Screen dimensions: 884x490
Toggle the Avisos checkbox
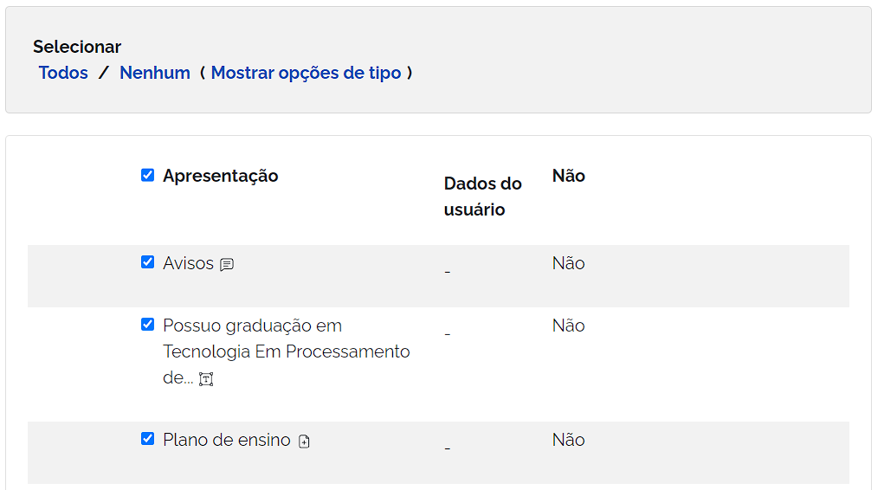pos(147,262)
